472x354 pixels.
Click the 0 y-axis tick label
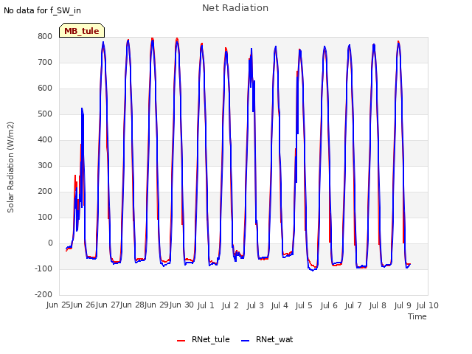(50, 243)
